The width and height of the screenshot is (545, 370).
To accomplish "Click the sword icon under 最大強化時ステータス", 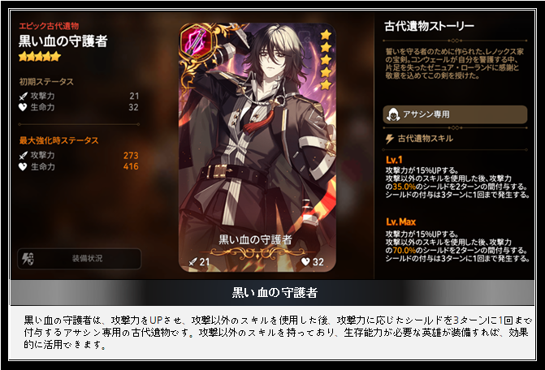I will point(24,156).
